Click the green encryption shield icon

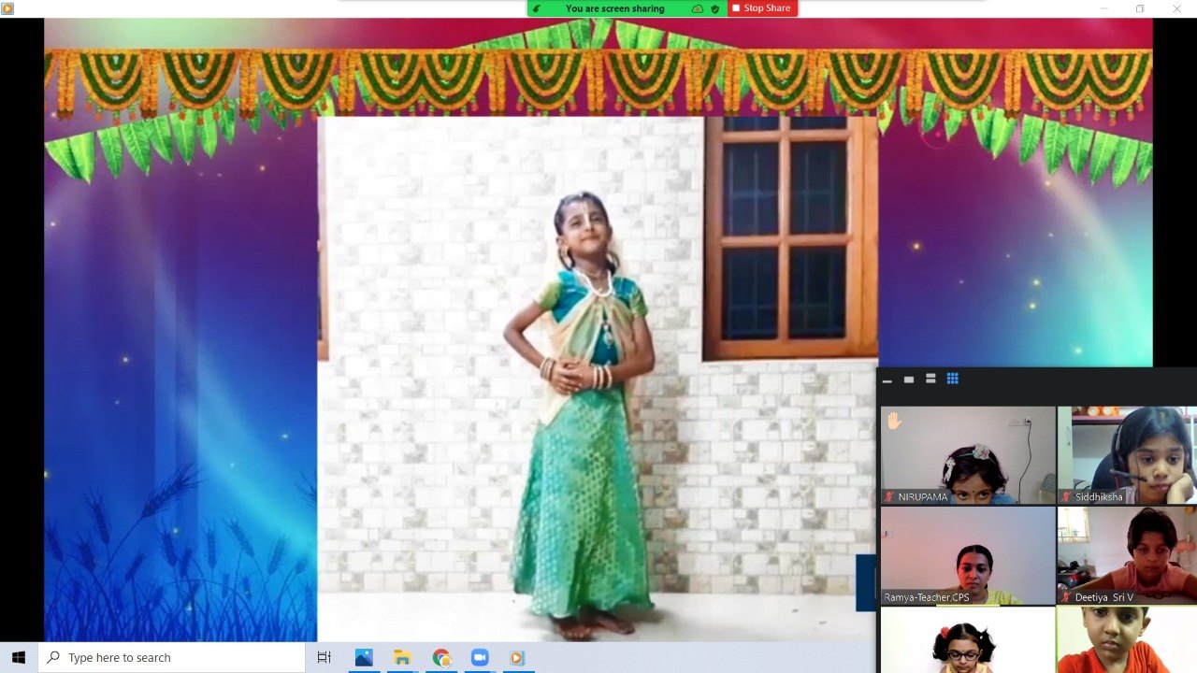[715, 8]
